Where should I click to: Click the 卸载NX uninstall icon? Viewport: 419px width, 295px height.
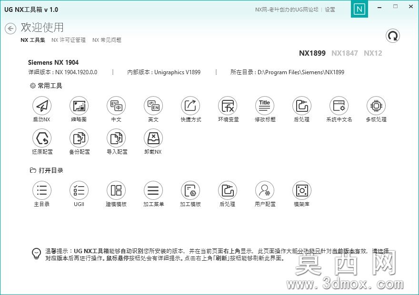(x=153, y=138)
